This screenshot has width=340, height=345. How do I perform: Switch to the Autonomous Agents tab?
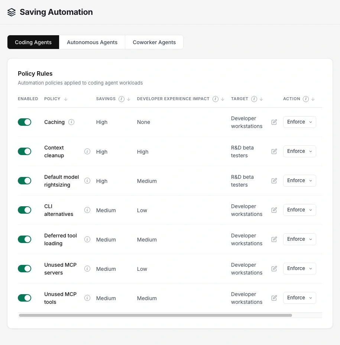pos(92,42)
